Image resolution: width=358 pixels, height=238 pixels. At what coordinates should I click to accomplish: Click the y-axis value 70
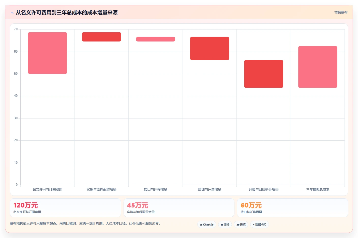click(16, 29)
